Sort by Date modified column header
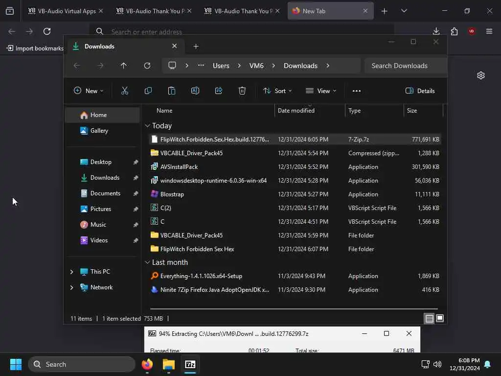This screenshot has width=501, height=376. coord(309,111)
